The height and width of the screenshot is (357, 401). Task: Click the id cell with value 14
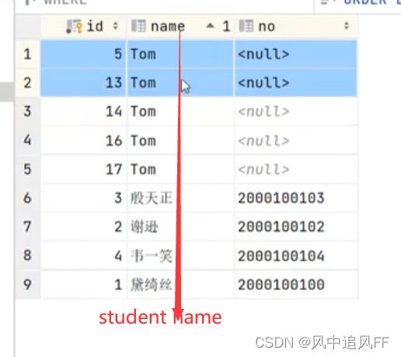tap(83, 112)
